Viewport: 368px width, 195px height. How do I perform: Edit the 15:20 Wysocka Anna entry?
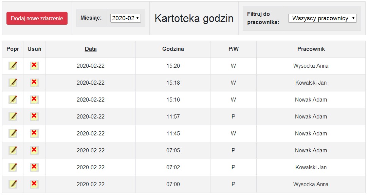(x=13, y=66)
